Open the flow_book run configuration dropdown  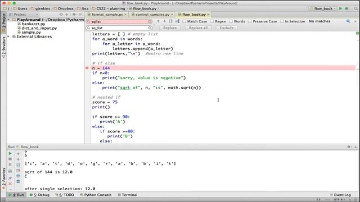click(323, 8)
